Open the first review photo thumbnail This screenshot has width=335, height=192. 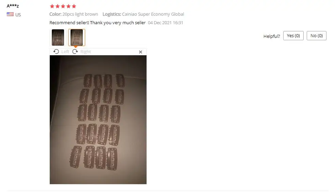58,38
